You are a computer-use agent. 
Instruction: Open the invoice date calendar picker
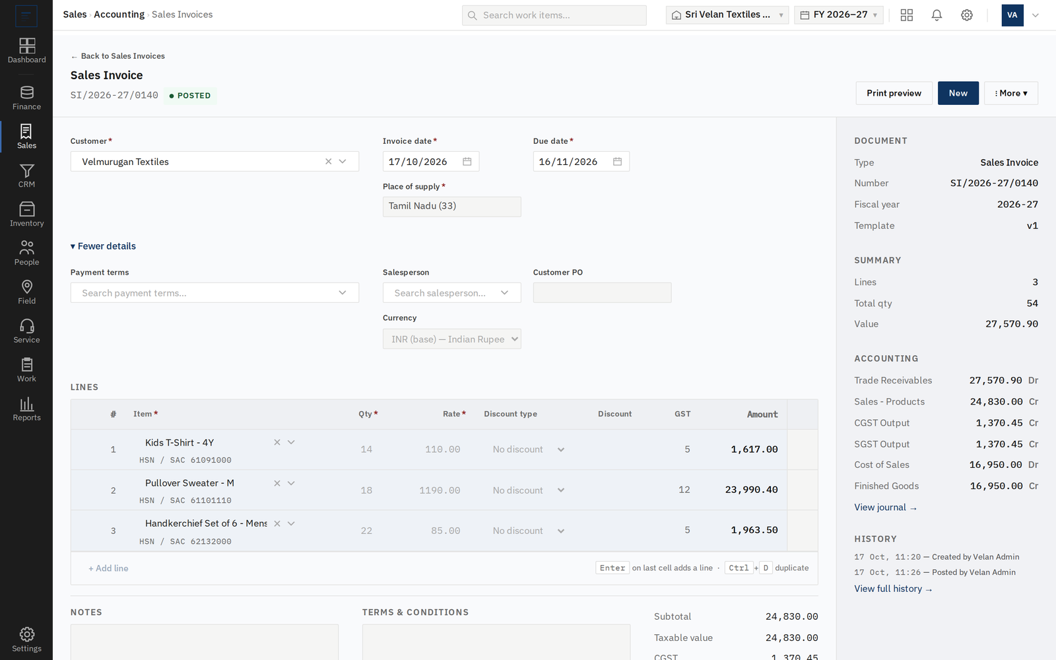click(x=467, y=162)
